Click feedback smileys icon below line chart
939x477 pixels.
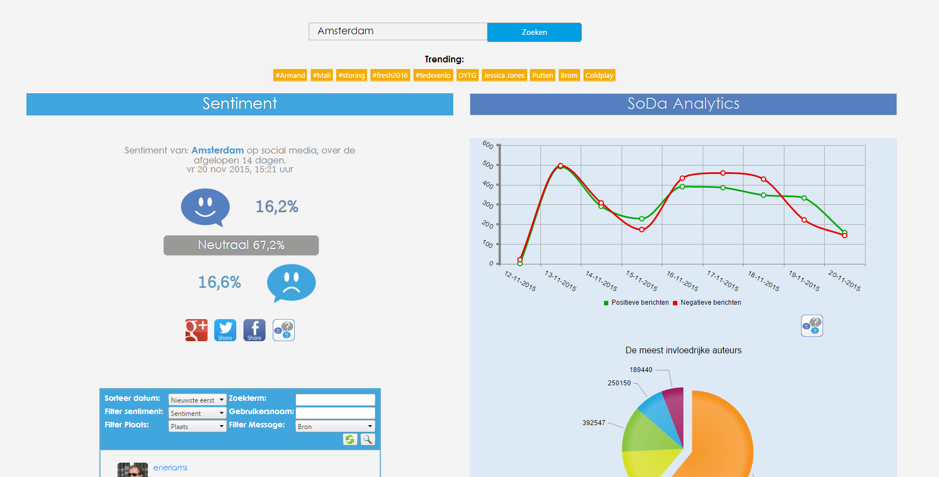tap(812, 326)
